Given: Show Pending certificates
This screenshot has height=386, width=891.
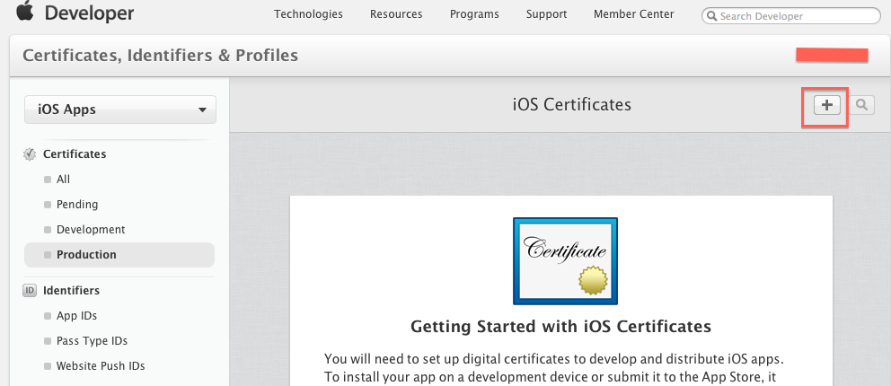Looking at the screenshot, I should pos(77,205).
